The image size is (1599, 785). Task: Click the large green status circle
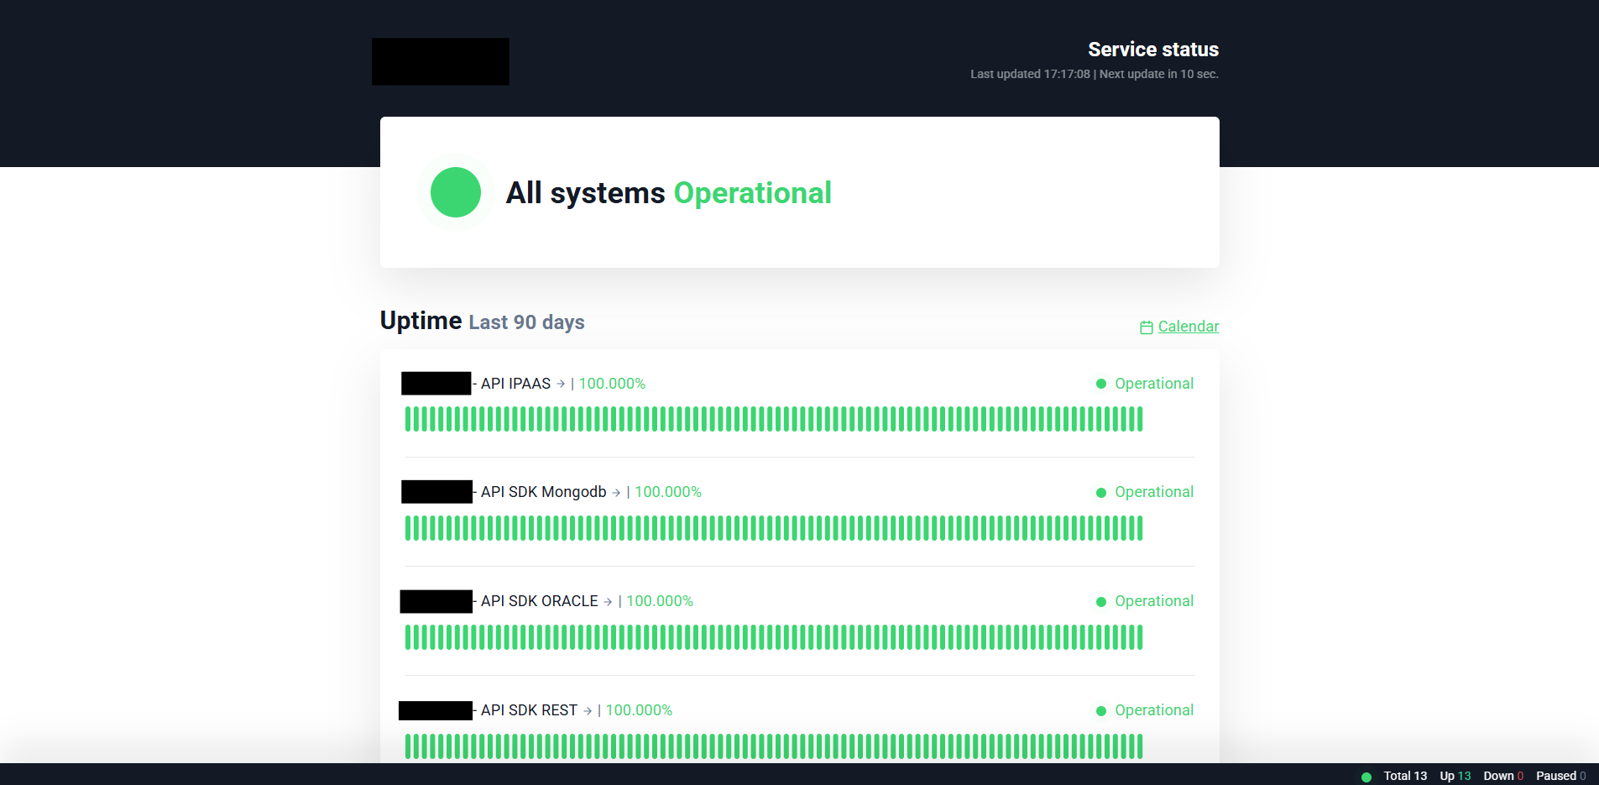point(456,192)
